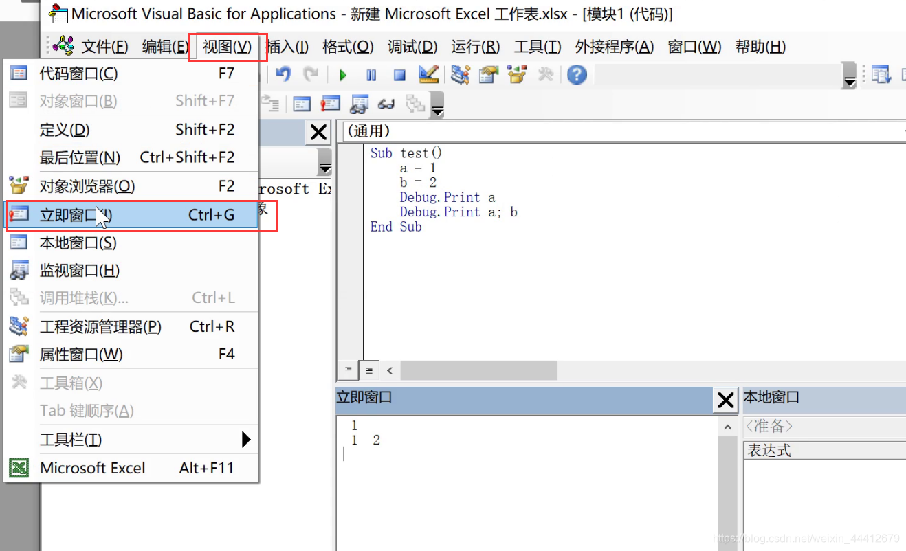Viewport: 906px width, 551px height.
Task: Open the 插入(I) menu
Action: click(287, 47)
